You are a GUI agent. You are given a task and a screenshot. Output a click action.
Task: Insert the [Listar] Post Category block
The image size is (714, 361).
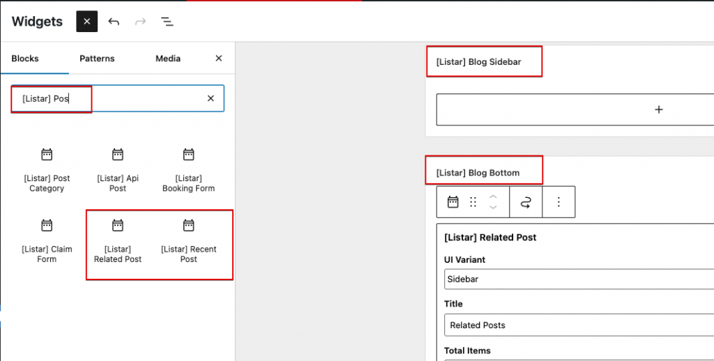[x=47, y=170]
